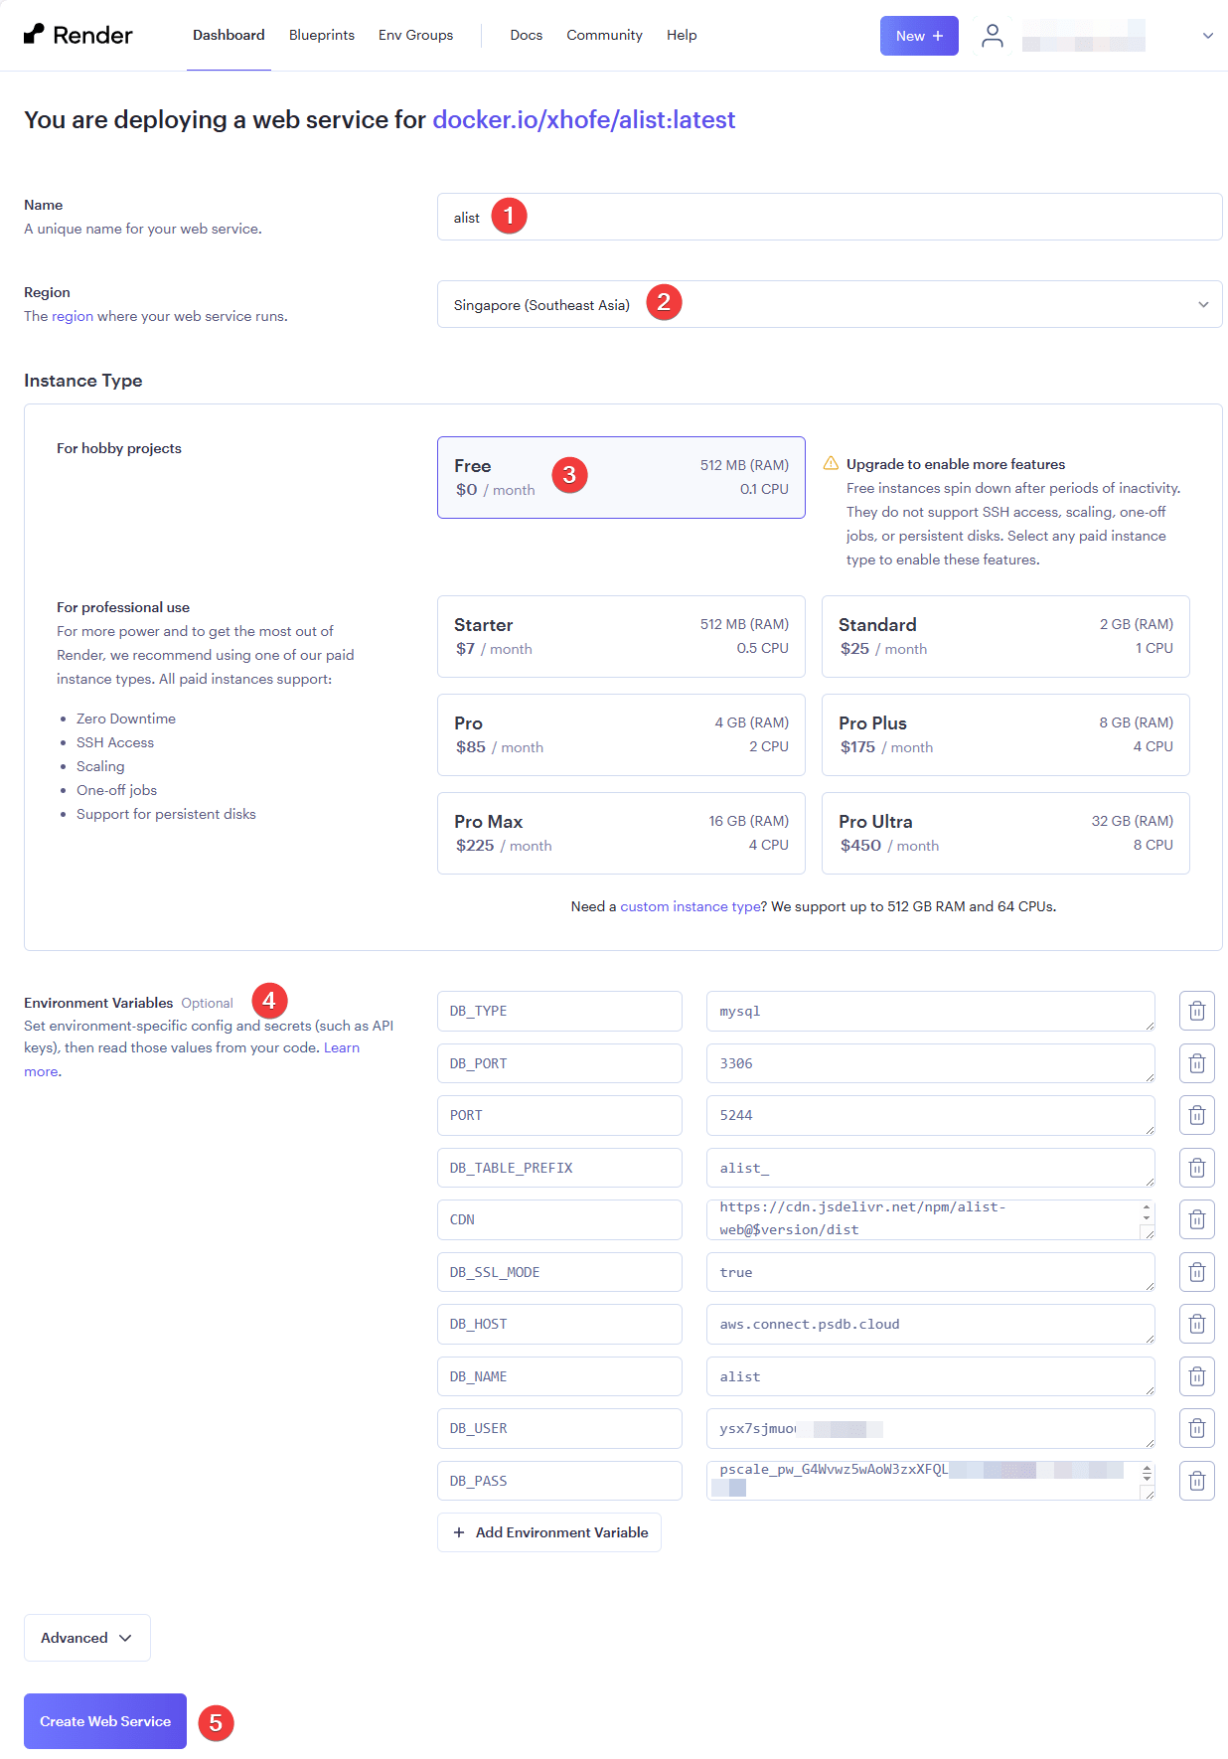This screenshot has width=1228, height=1759.
Task: Delete the DB_PASS variable entry
Action: 1196,1481
